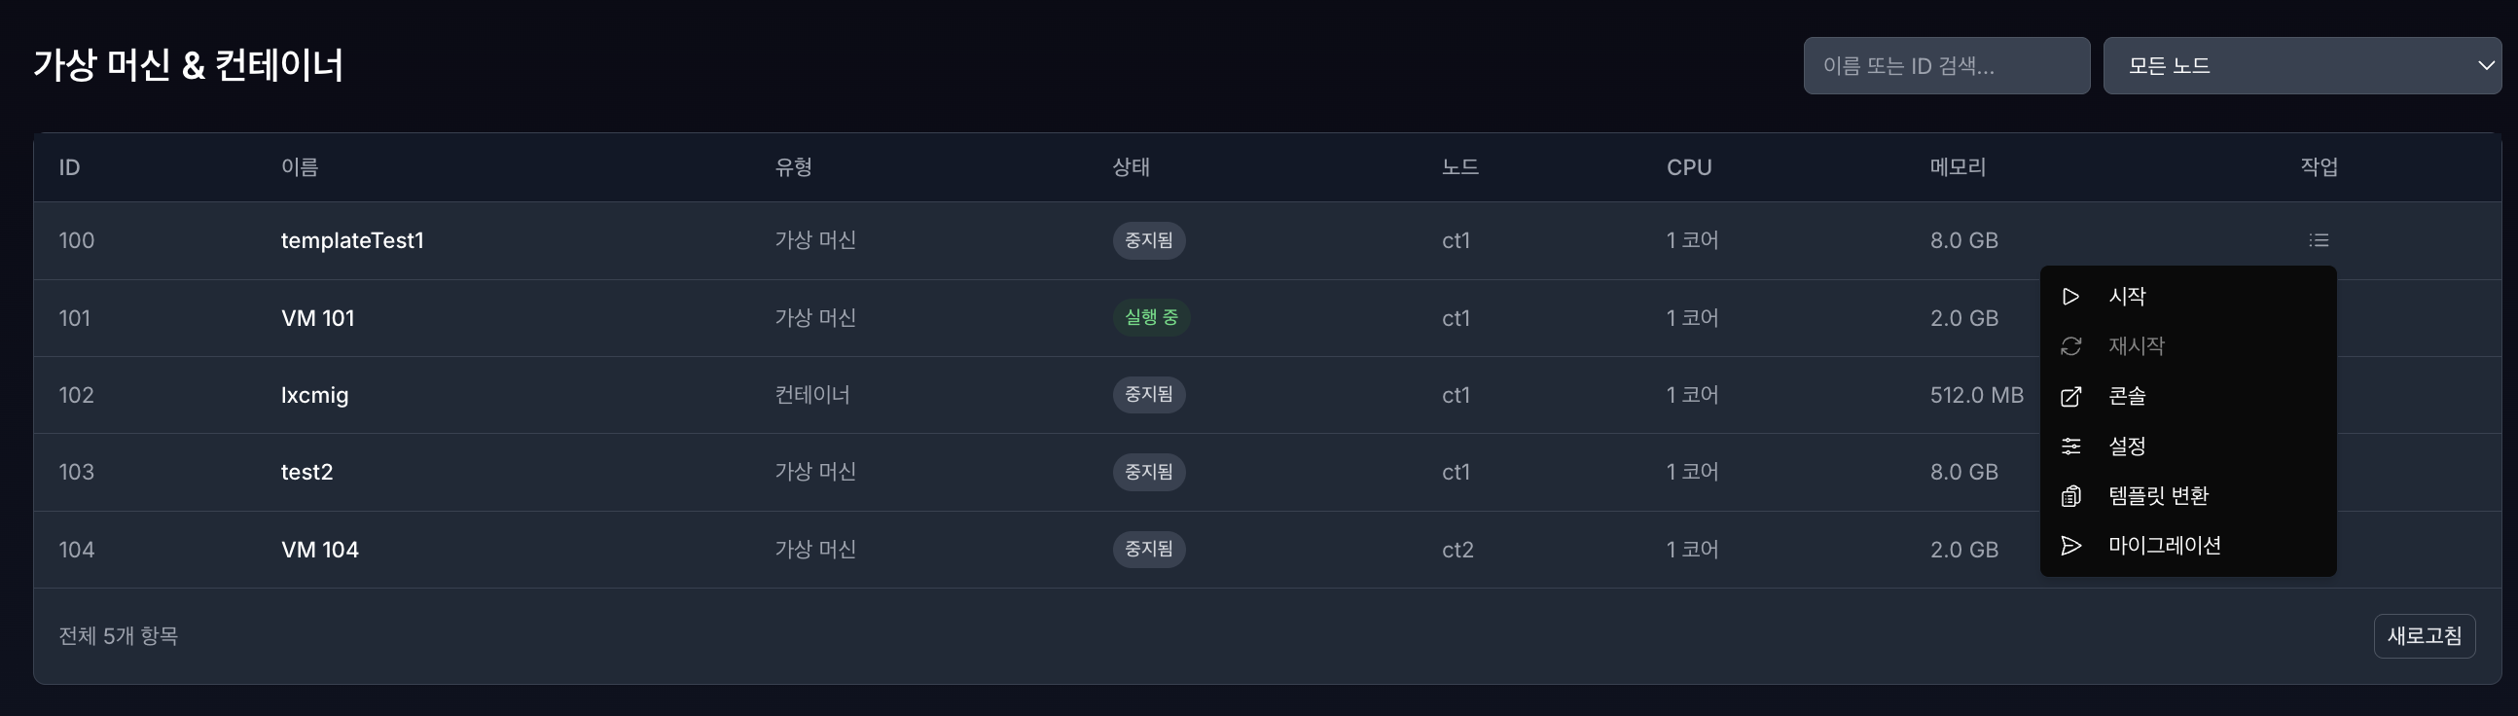Click the 콘솔 external link icon
Screen dimensions: 2518x716
point(2070,396)
